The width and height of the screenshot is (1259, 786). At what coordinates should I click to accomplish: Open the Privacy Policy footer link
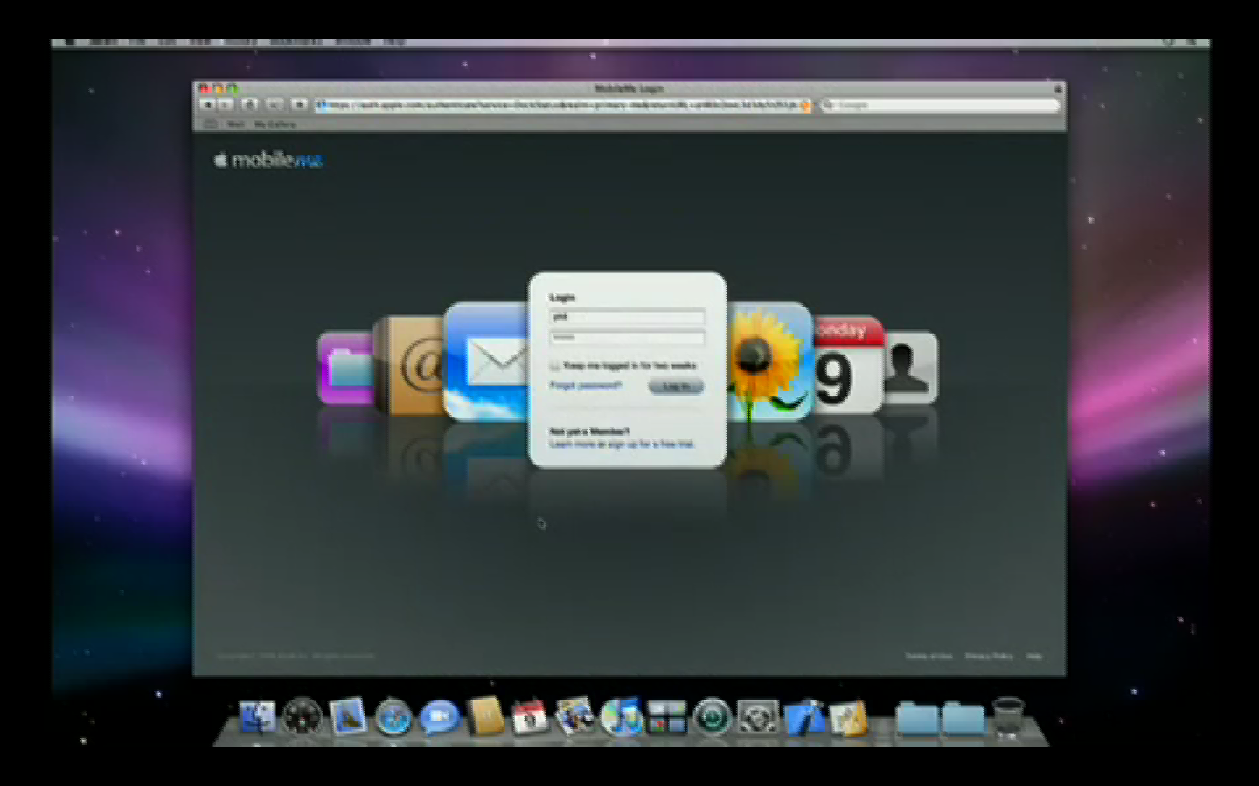(989, 656)
